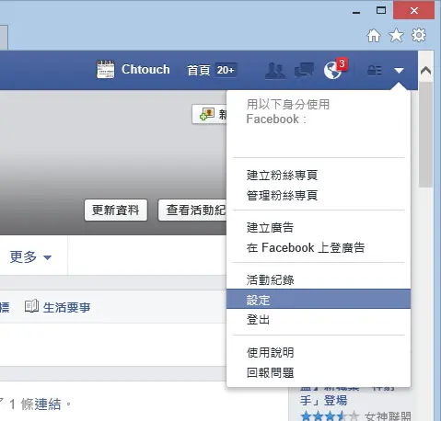Select 登出 from the account menu
This screenshot has height=421, width=441.
[319, 320]
